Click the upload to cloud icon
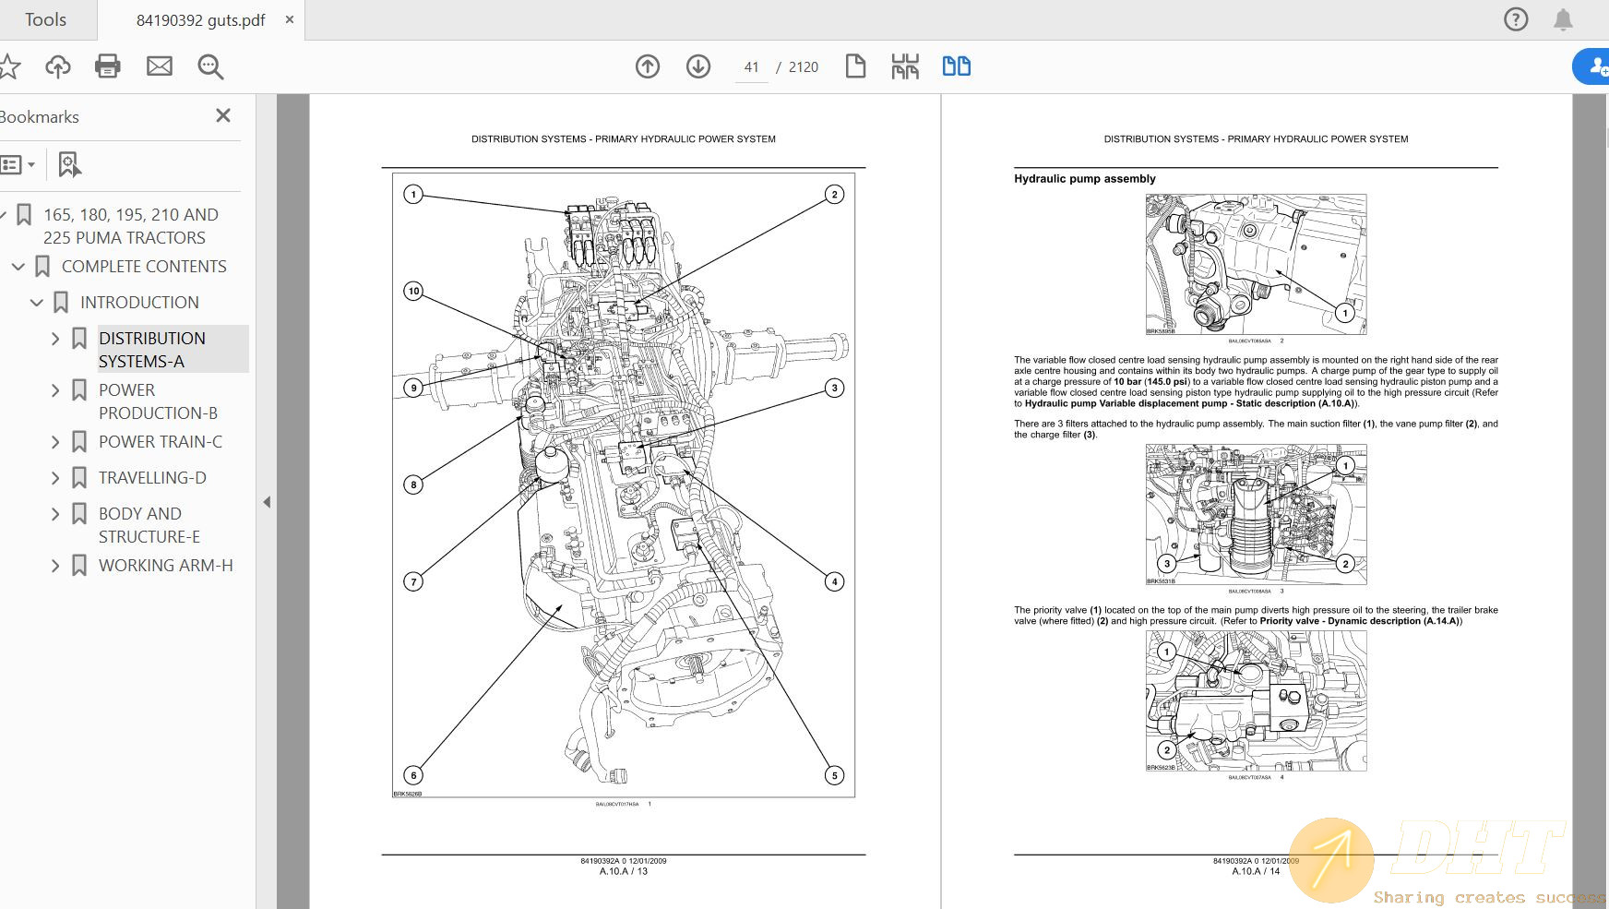This screenshot has height=909, width=1609. point(58,66)
